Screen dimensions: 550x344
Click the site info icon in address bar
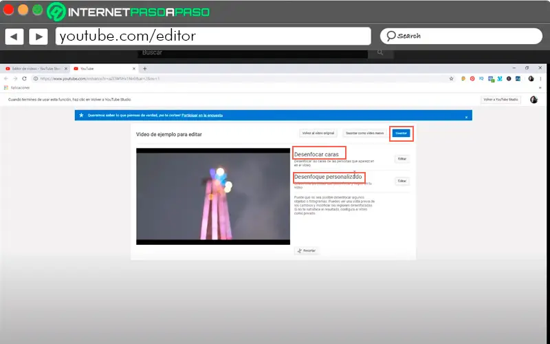[x=36, y=78]
